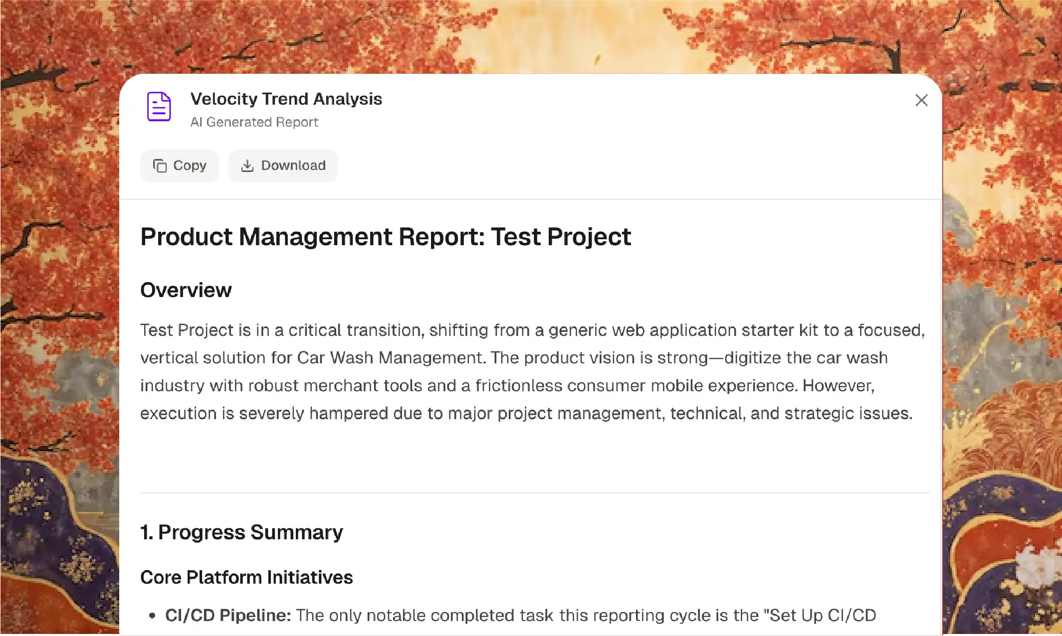Click the download arrow icon

(248, 165)
